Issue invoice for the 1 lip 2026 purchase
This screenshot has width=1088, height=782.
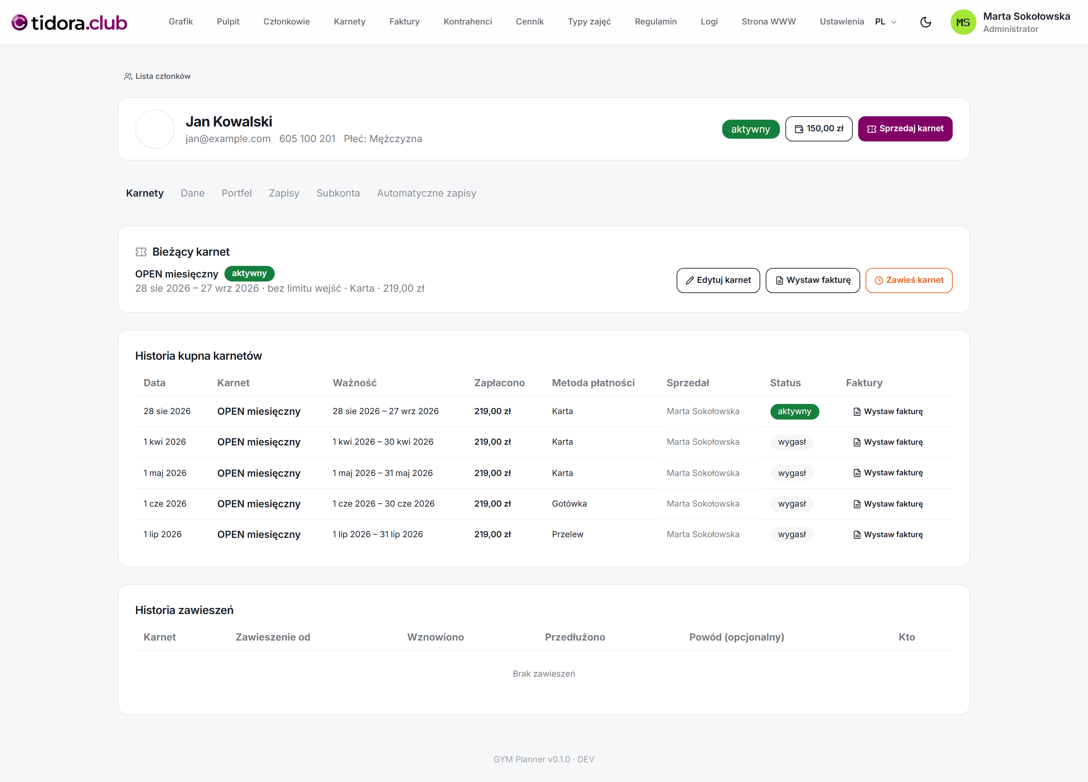click(x=888, y=534)
